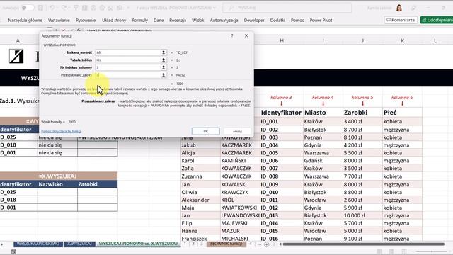Open the Automatyzacja ribbon tab

[224, 21]
